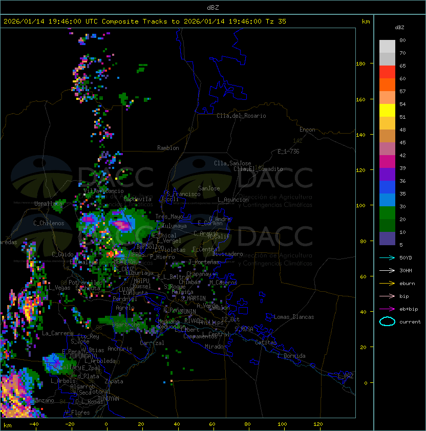
Task: Click the 'L_Asuncion' map label
Action: [x=233, y=200]
